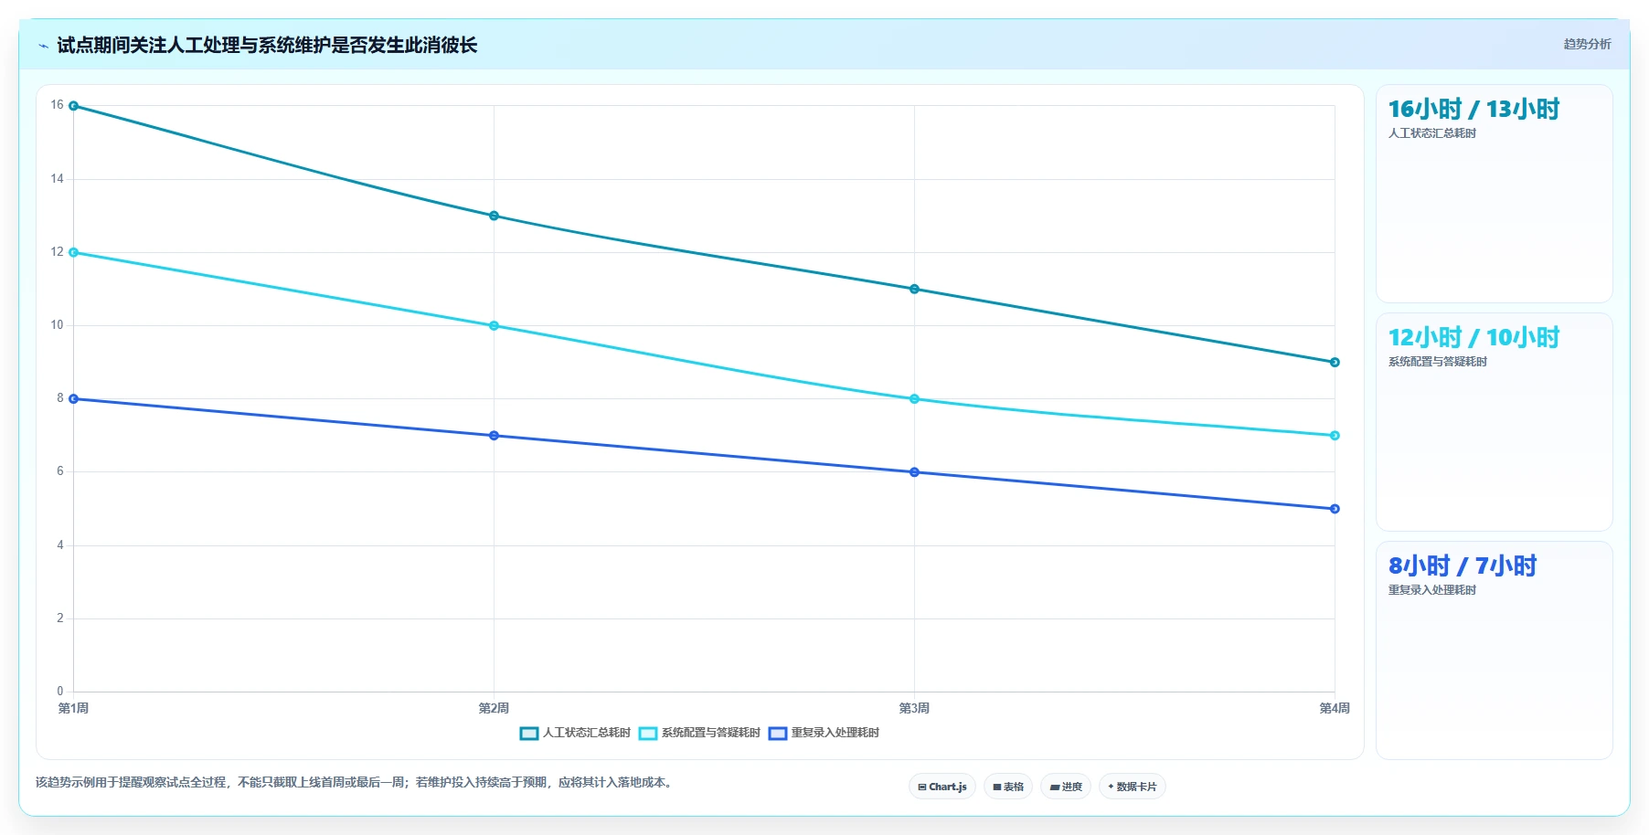
Task: Select the 人工状态汇总耗时 point at 第2周
Action: (x=494, y=216)
